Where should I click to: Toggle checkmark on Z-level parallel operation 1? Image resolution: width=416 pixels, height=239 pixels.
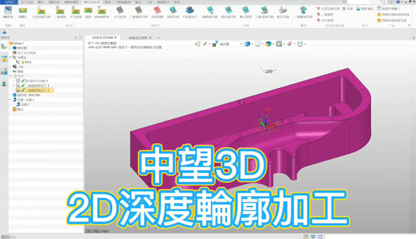coord(23,81)
